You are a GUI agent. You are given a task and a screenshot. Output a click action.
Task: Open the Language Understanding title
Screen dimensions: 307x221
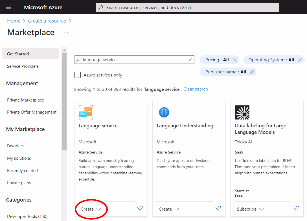[185, 126]
